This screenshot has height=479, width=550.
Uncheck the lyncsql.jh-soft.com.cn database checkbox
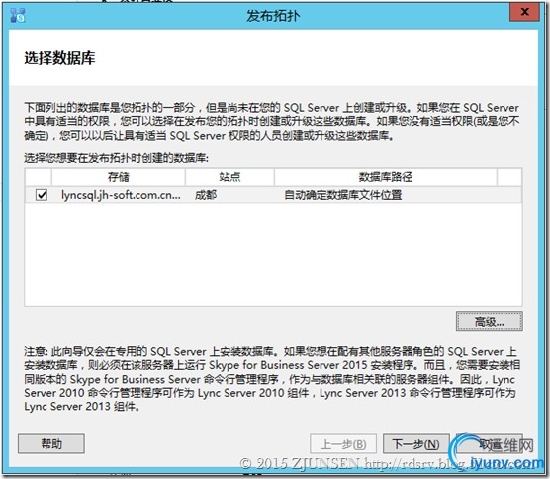42,195
